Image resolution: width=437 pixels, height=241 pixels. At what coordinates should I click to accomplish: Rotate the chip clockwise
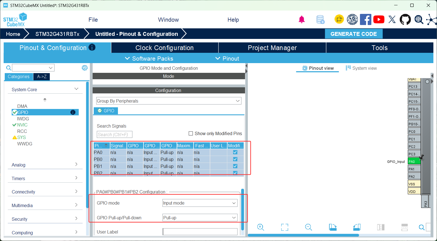(333, 227)
